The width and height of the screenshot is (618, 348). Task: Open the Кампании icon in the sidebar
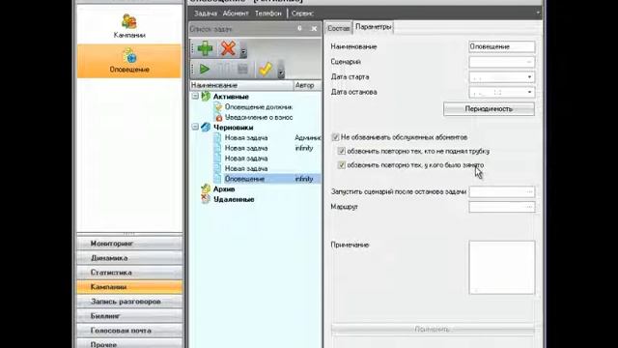[129, 26]
